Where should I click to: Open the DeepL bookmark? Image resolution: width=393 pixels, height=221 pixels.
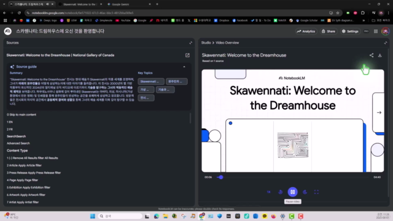click(48, 20)
